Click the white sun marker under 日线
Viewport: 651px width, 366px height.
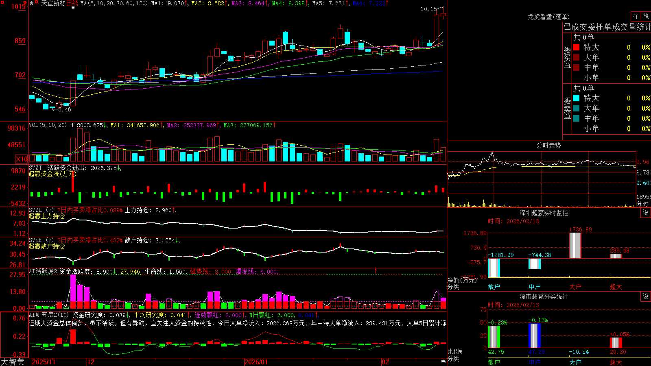pos(73,8)
